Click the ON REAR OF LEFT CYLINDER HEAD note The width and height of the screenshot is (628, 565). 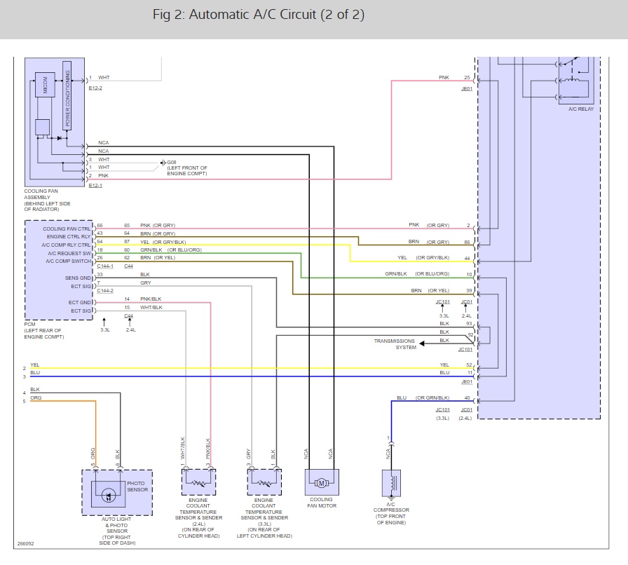(264, 533)
